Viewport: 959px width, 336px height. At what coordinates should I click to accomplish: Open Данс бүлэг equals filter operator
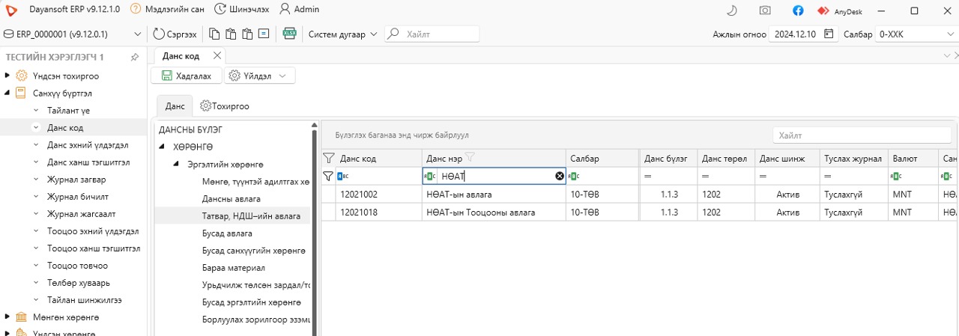pyautogui.click(x=648, y=176)
